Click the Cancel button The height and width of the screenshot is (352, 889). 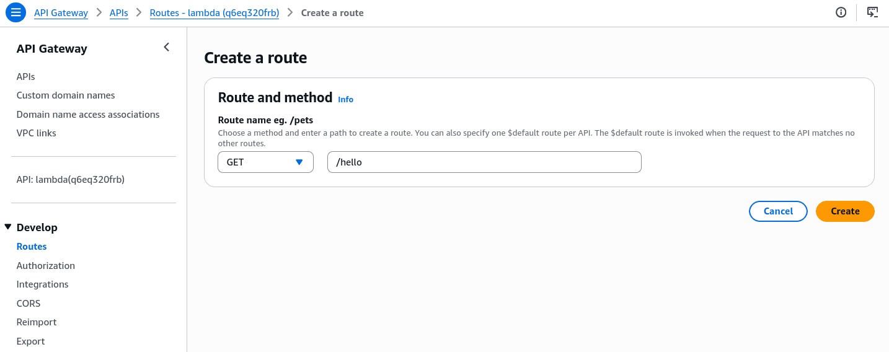coord(778,211)
